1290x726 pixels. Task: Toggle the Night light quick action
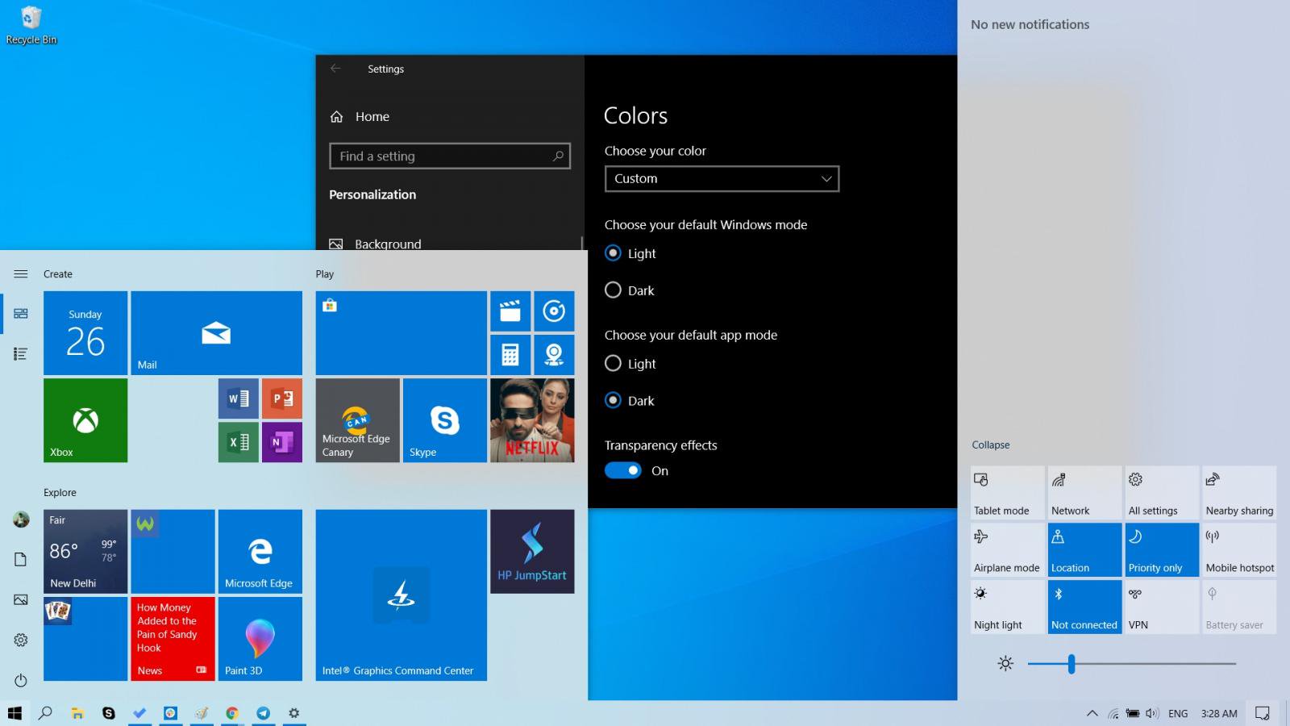point(1007,607)
